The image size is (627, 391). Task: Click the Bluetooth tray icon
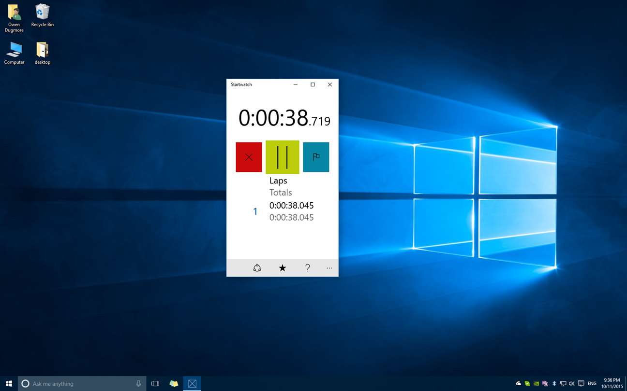554,384
